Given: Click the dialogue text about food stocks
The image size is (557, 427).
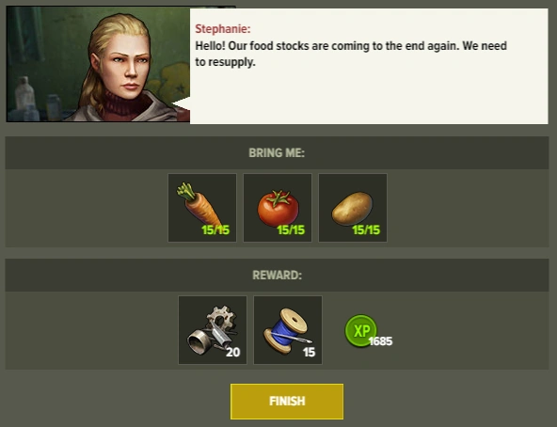Looking at the screenshot, I should click(x=351, y=54).
